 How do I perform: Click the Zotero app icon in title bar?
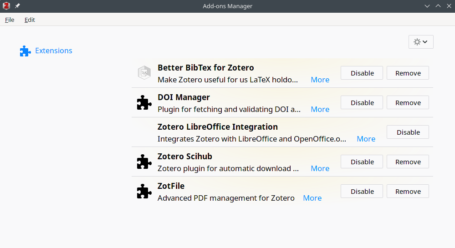(x=6, y=6)
